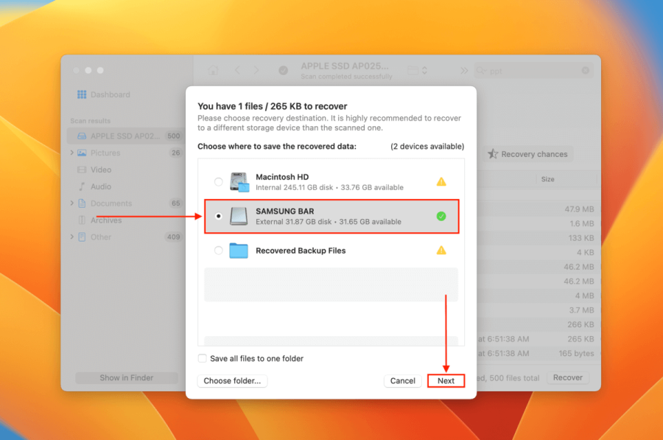Clear the ppt search query

584,70
